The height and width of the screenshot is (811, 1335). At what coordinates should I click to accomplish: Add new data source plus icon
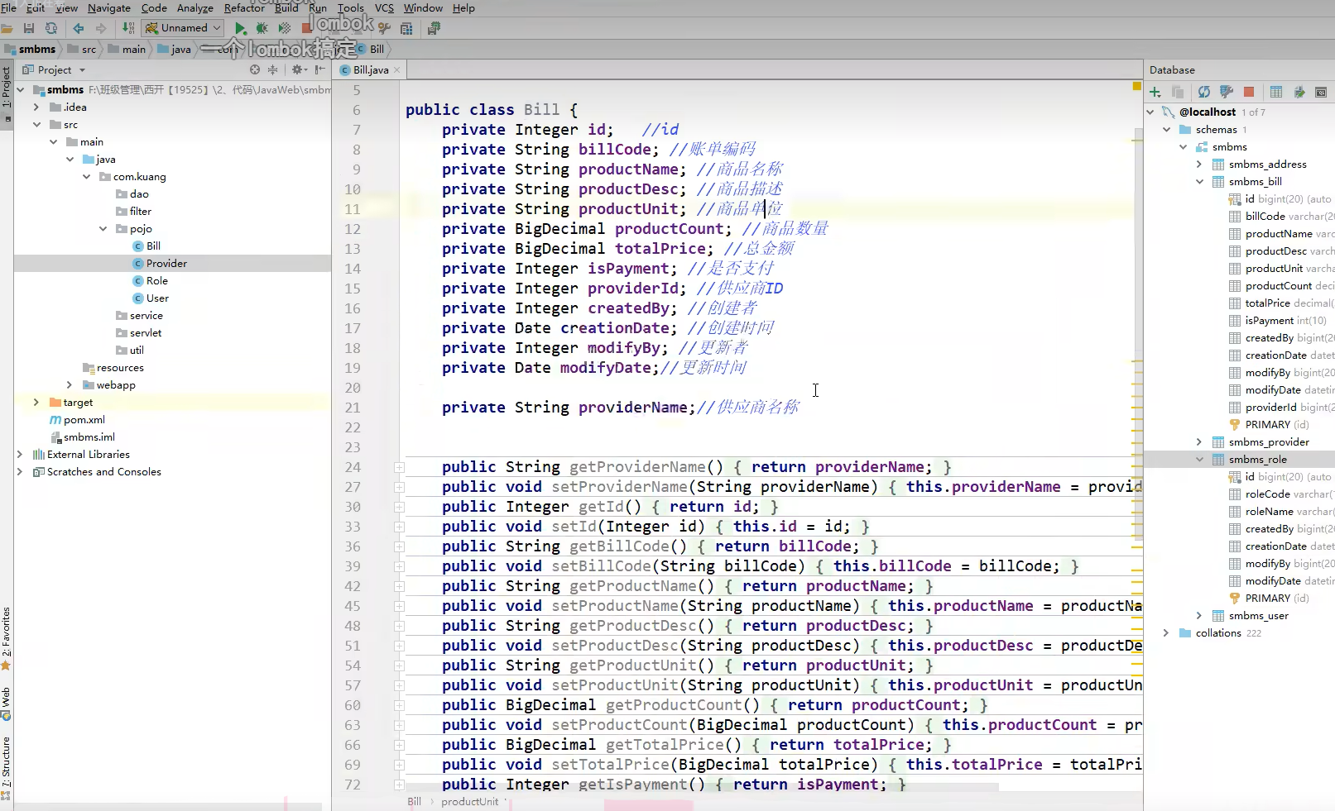click(1155, 92)
